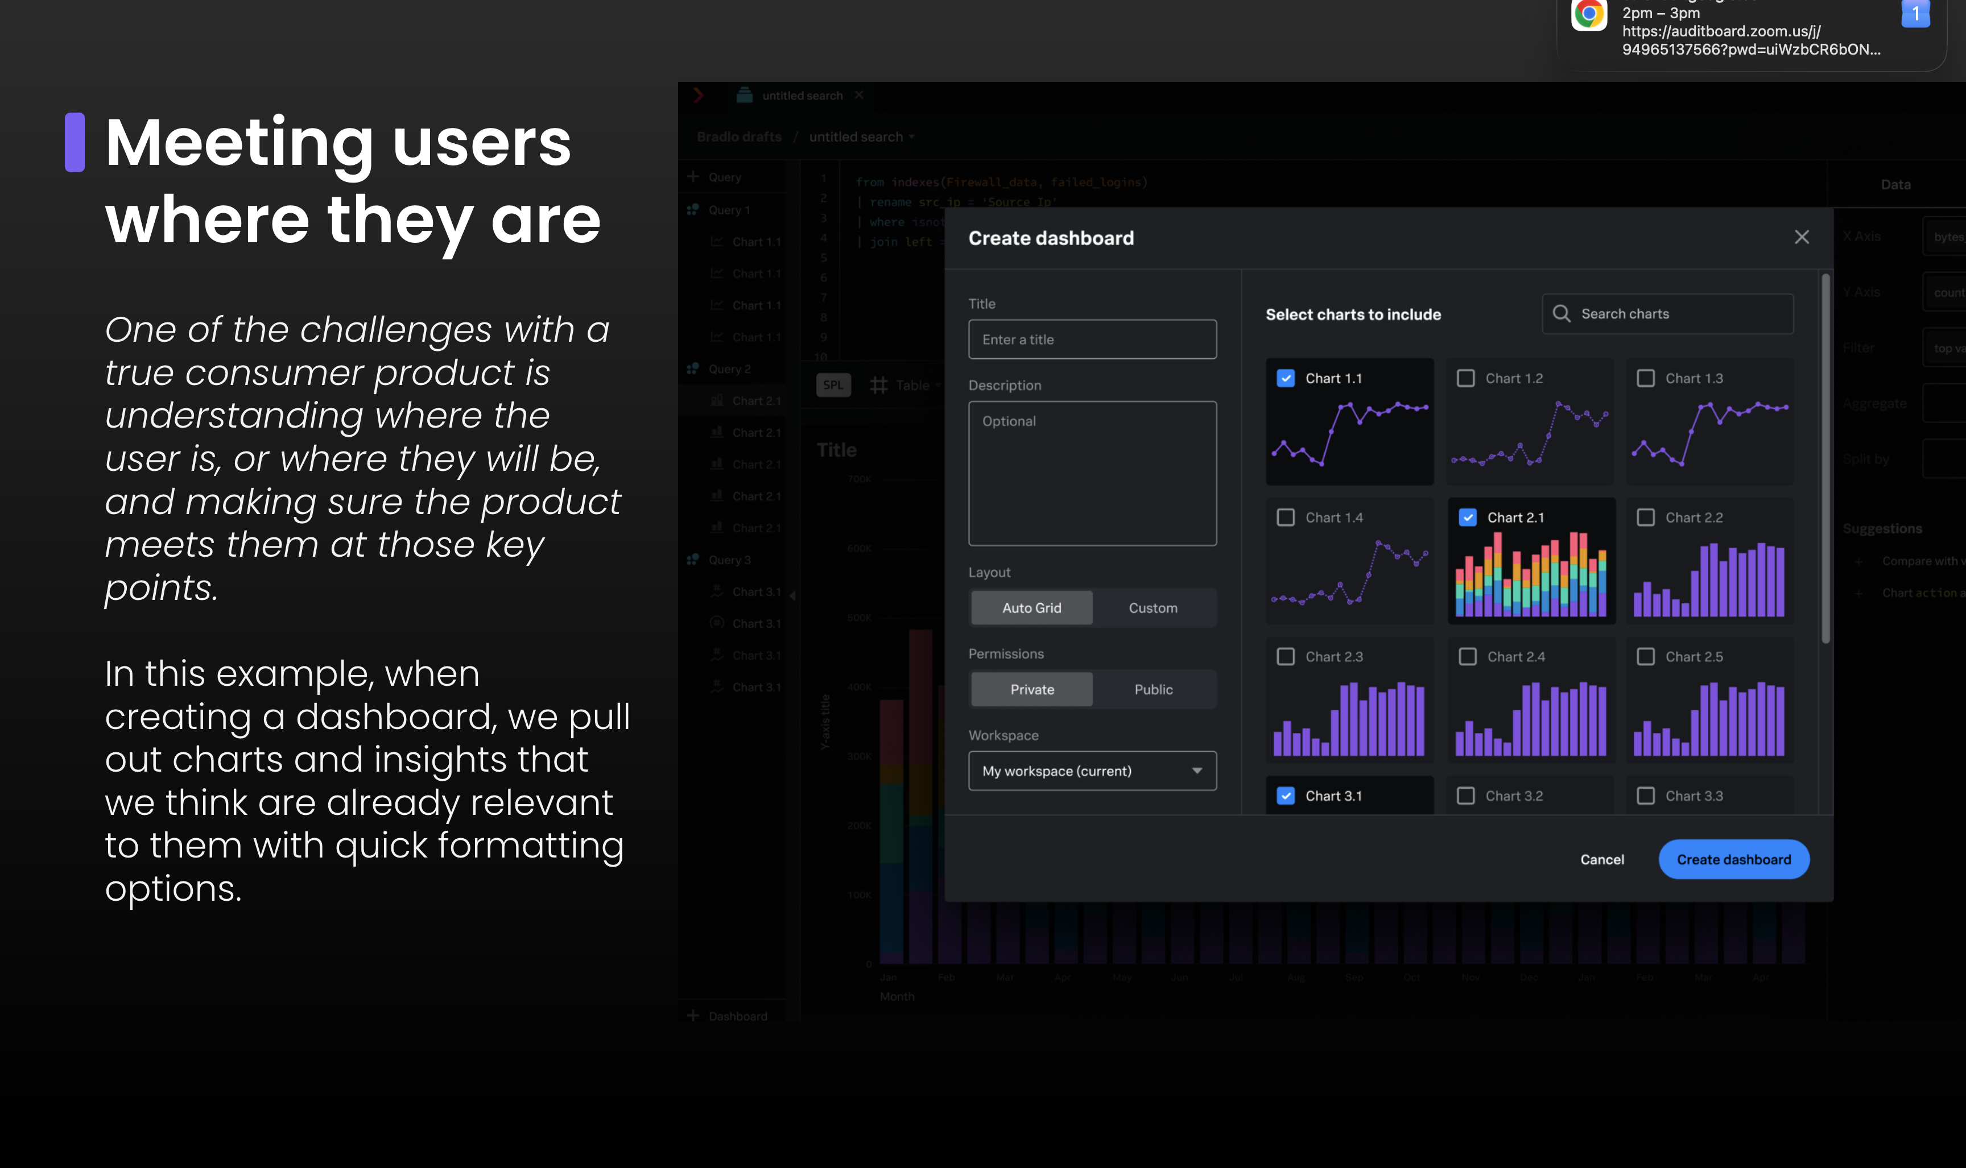The width and height of the screenshot is (1966, 1168).
Task: Click the red chevron logo in the app header
Action: click(697, 95)
